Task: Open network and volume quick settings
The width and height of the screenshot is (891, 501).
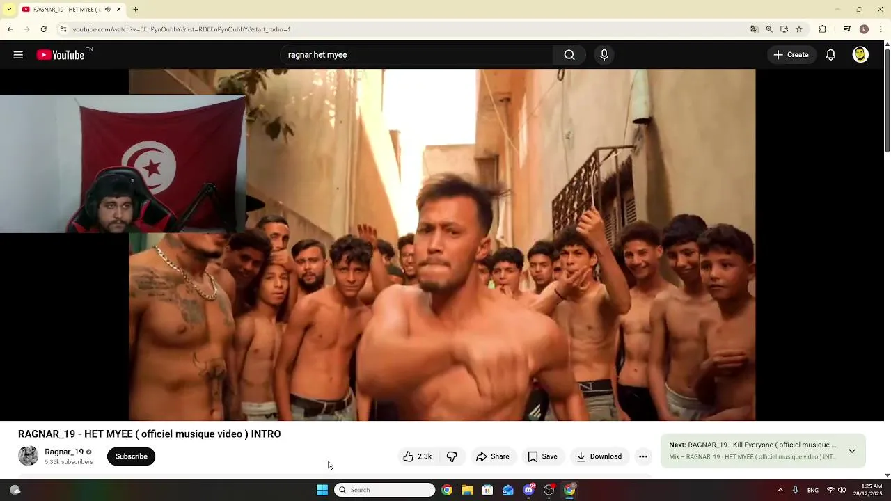Action: tap(836, 490)
